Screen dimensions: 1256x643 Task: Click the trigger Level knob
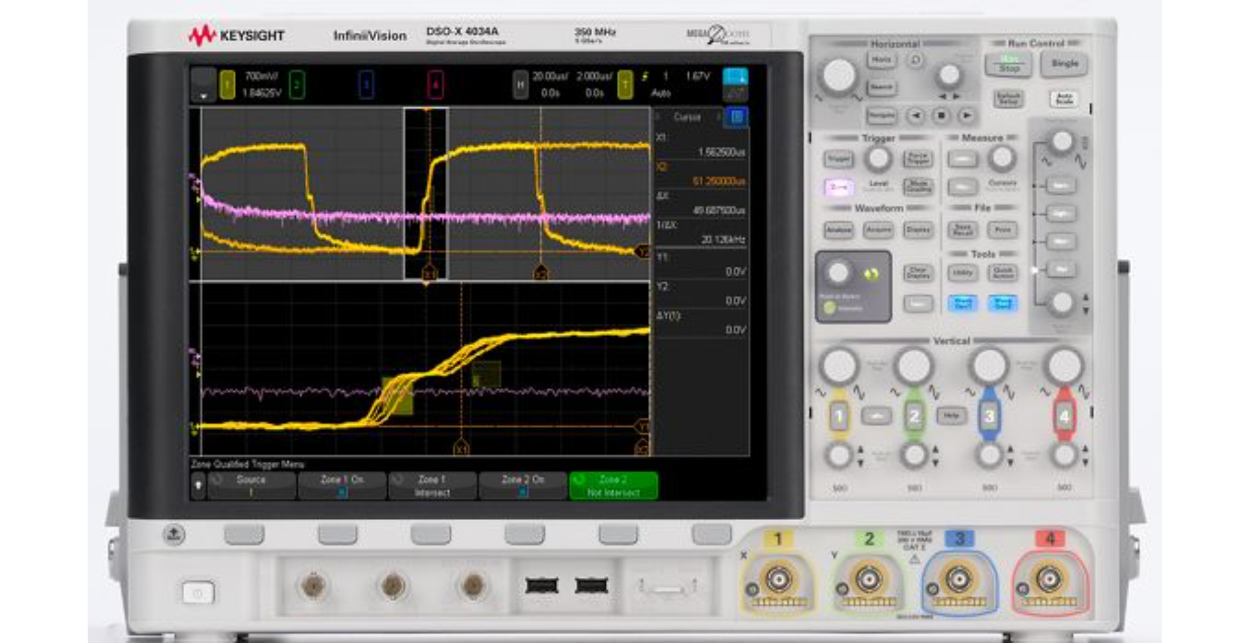[x=879, y=159]
